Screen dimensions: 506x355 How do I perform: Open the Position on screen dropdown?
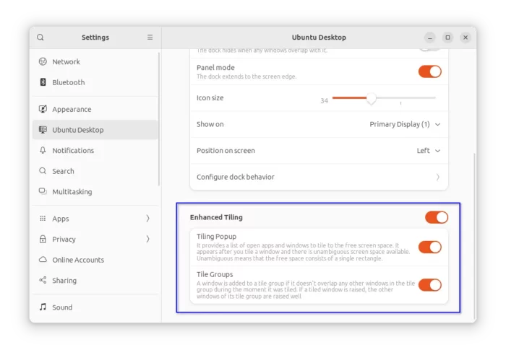coord(429,151)
